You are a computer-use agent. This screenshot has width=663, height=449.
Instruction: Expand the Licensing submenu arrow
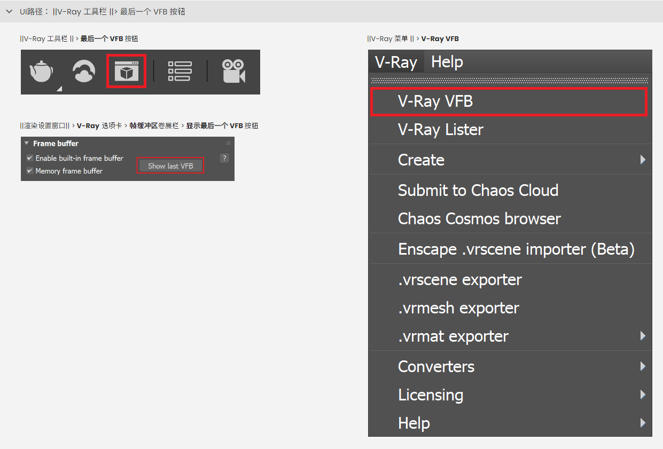[x=643, y=395]
